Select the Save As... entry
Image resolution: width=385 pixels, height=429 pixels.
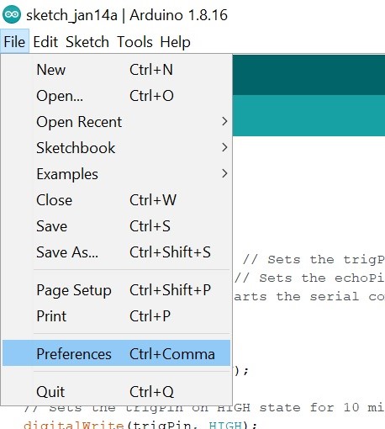tap(116, 252)
